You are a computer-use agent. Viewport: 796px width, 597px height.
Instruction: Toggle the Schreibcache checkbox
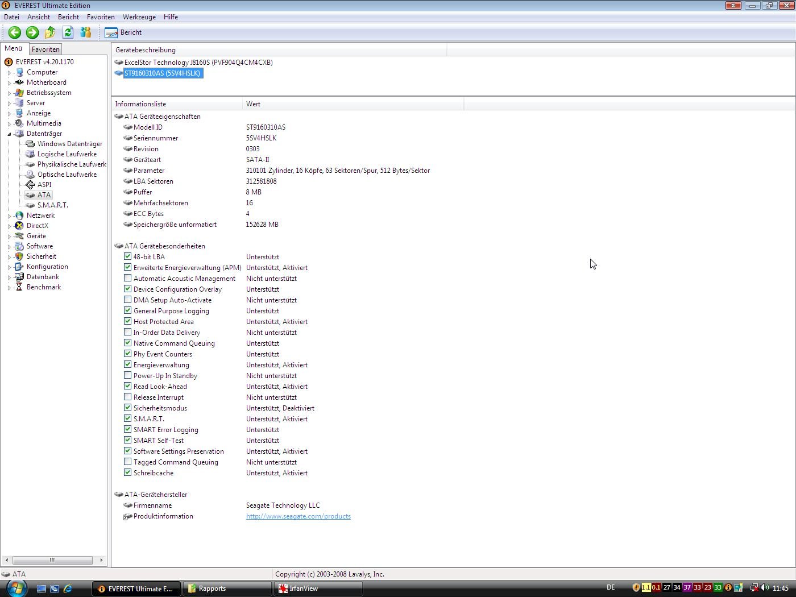point(128,472)
